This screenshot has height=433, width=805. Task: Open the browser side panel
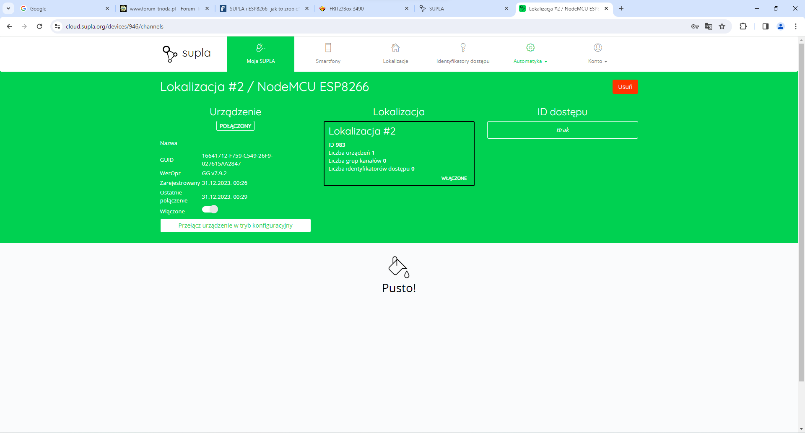[765, 26]
